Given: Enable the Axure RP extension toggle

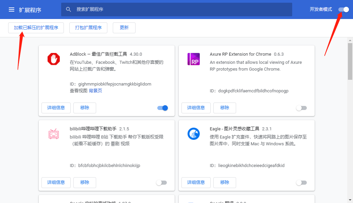Looking at the screenshot, I should (x=301, y=108).
